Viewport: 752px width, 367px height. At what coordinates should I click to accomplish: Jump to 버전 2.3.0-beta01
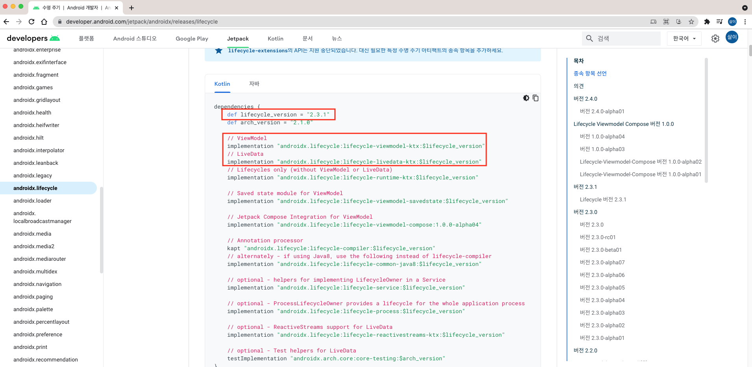pos(601,250)
